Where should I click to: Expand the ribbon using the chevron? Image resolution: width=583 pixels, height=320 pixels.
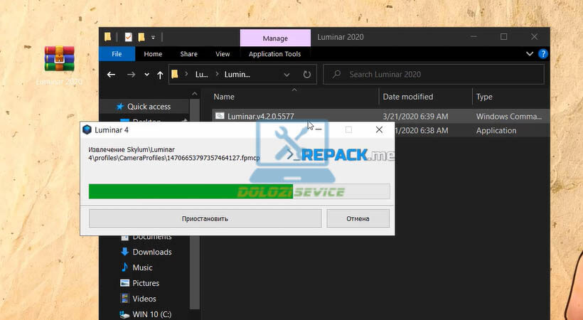click(x=530, y=54)
